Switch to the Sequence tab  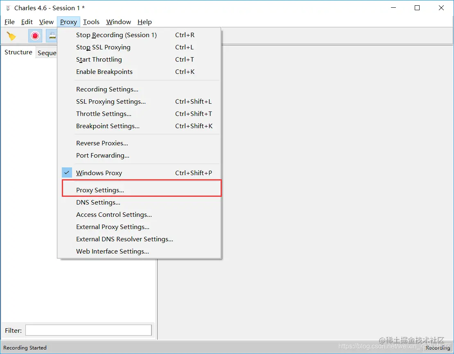pyautogui.click(x=47, y=53)
